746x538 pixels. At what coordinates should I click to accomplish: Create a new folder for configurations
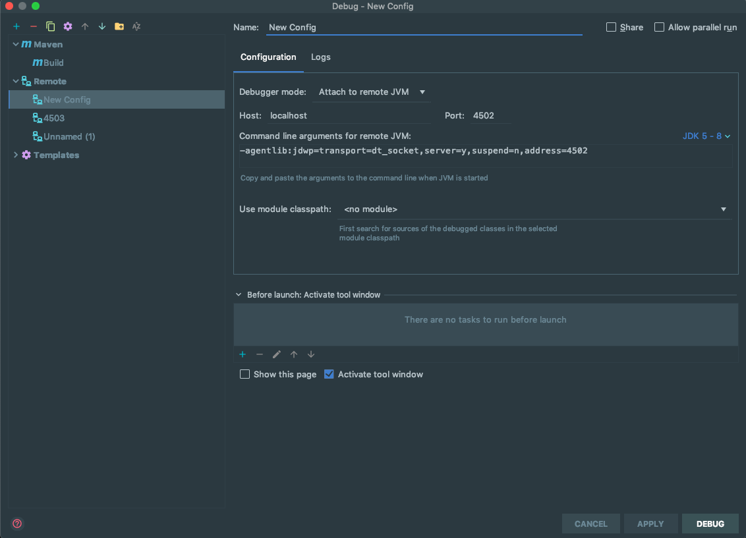tap(119, 26)
